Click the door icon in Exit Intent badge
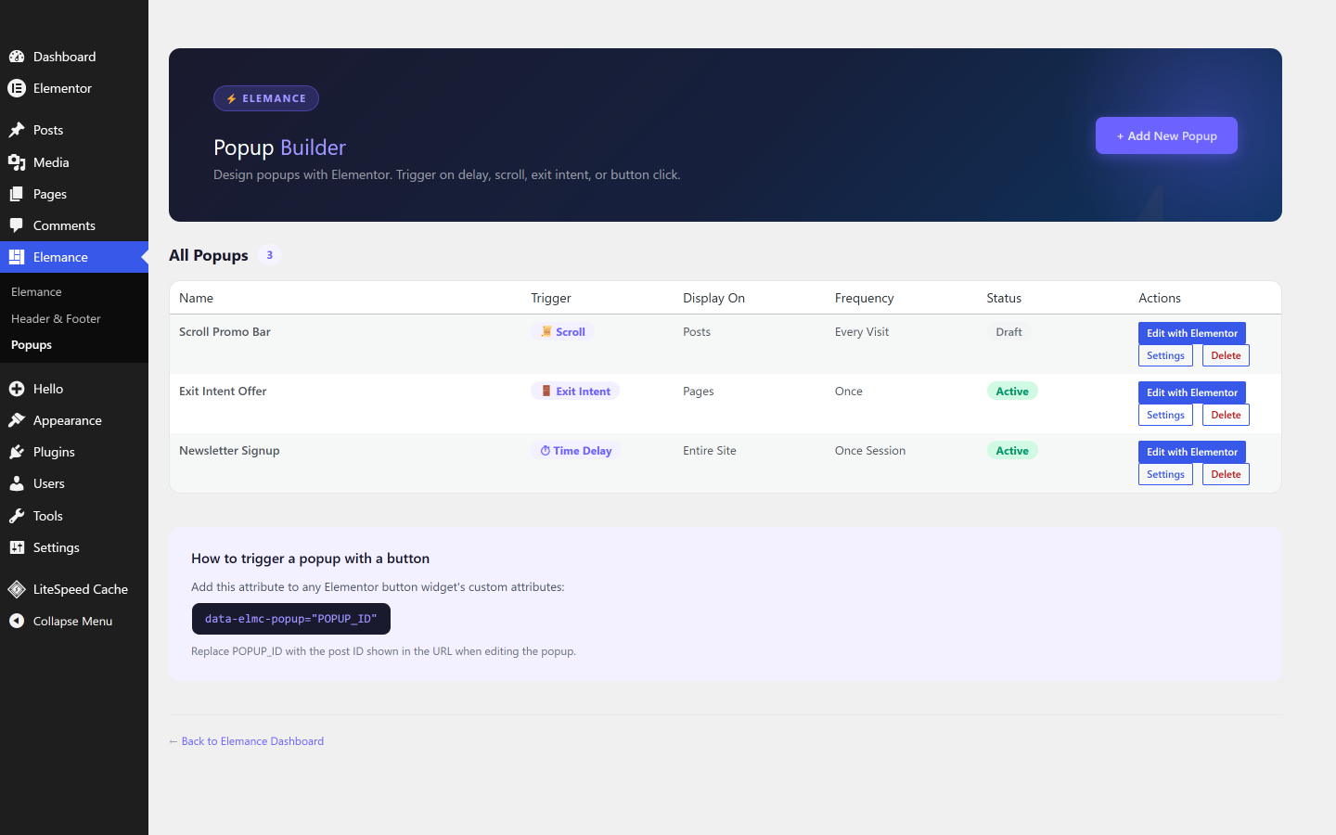1336x835 pixels. 546,391
